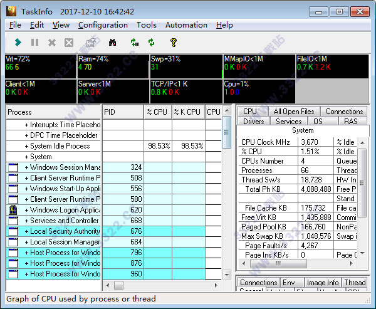Click the green arrows Refresh icon
This screenshot has width=376, height=309.
[151, 43]
